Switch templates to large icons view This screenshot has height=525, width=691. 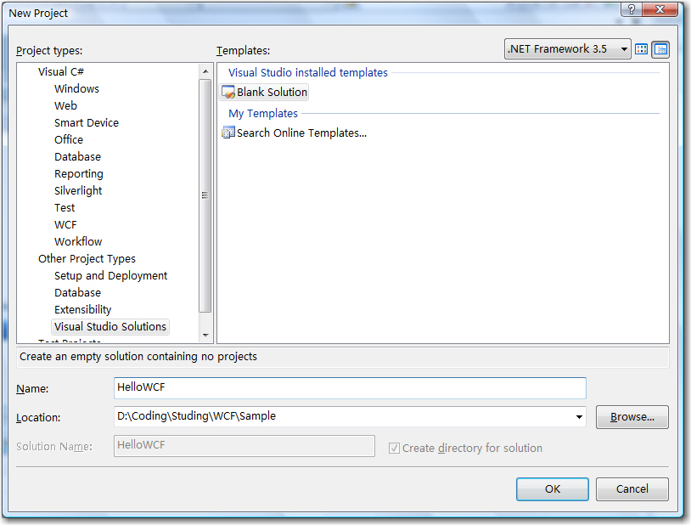[641, 49]
